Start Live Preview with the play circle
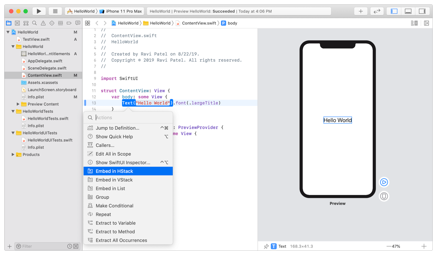 coord(384,182)
